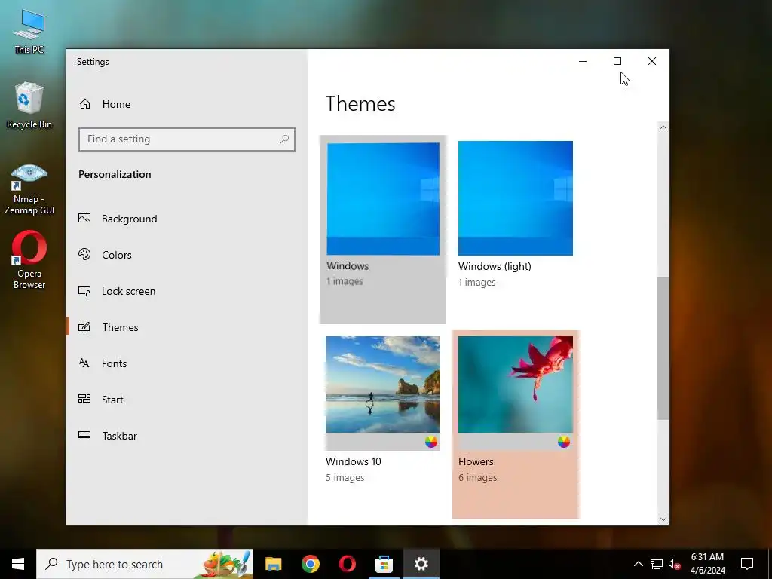Click the Settings gear on the taskbar

point(421,564)
